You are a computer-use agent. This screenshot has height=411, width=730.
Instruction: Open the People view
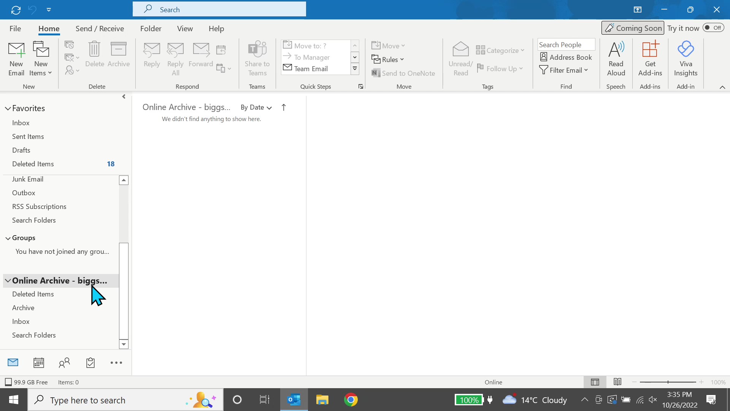64,362
